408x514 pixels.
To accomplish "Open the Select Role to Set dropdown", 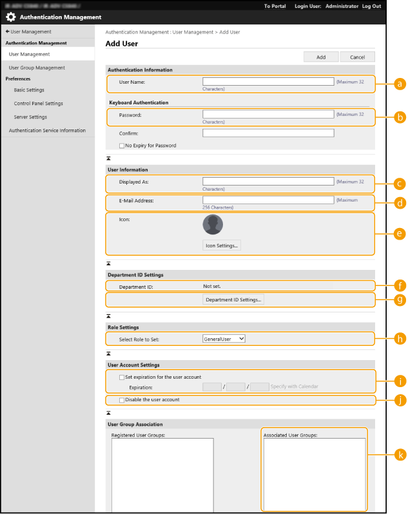I will click(x=224, y=339).
